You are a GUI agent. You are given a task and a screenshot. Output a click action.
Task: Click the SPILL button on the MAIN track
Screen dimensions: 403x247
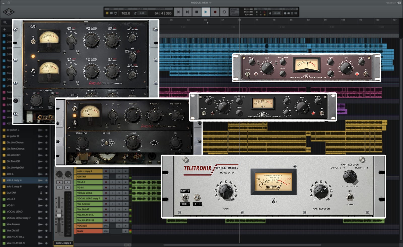coord(106,231)
